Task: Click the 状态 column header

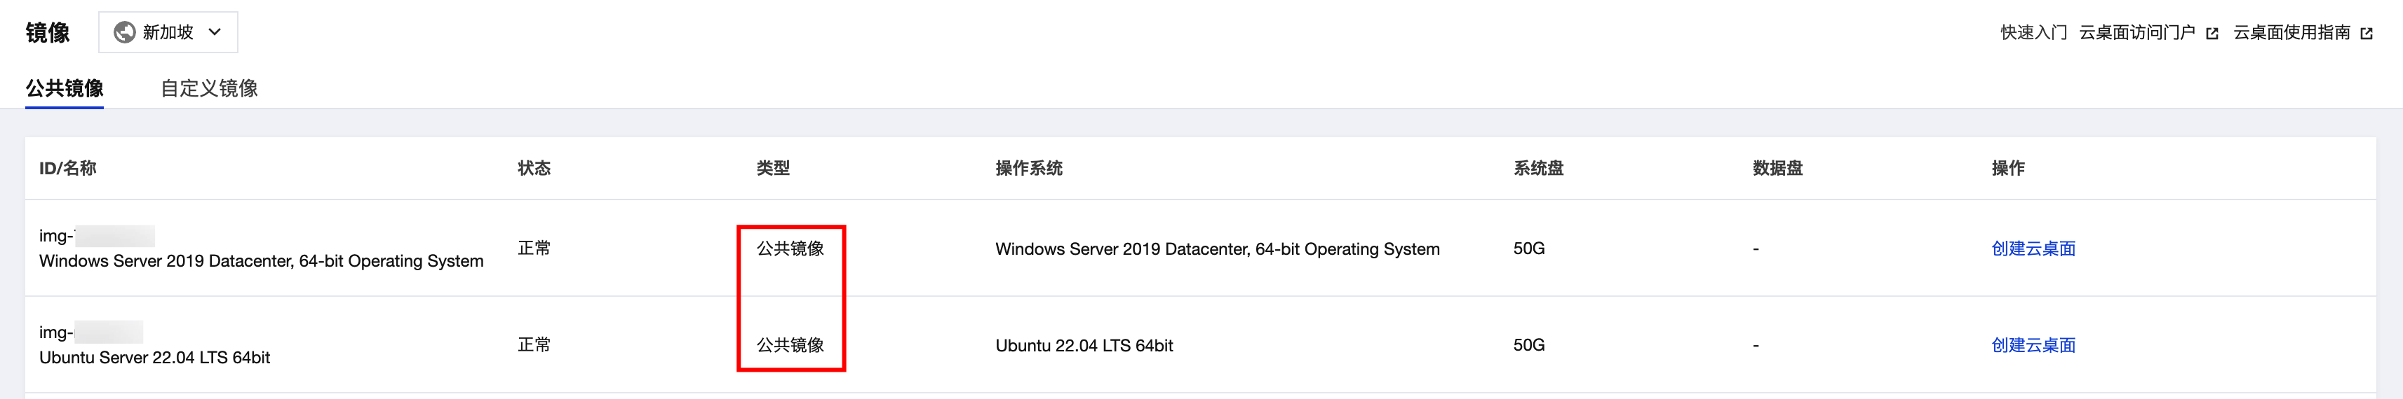Action: tap(534, 168)
